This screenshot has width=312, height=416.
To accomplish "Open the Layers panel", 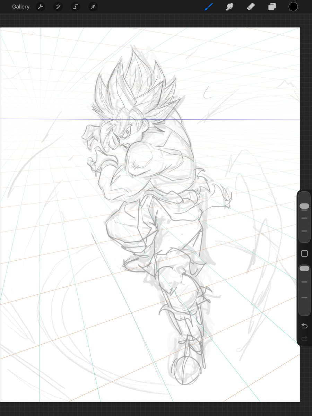I will [272, 7].
